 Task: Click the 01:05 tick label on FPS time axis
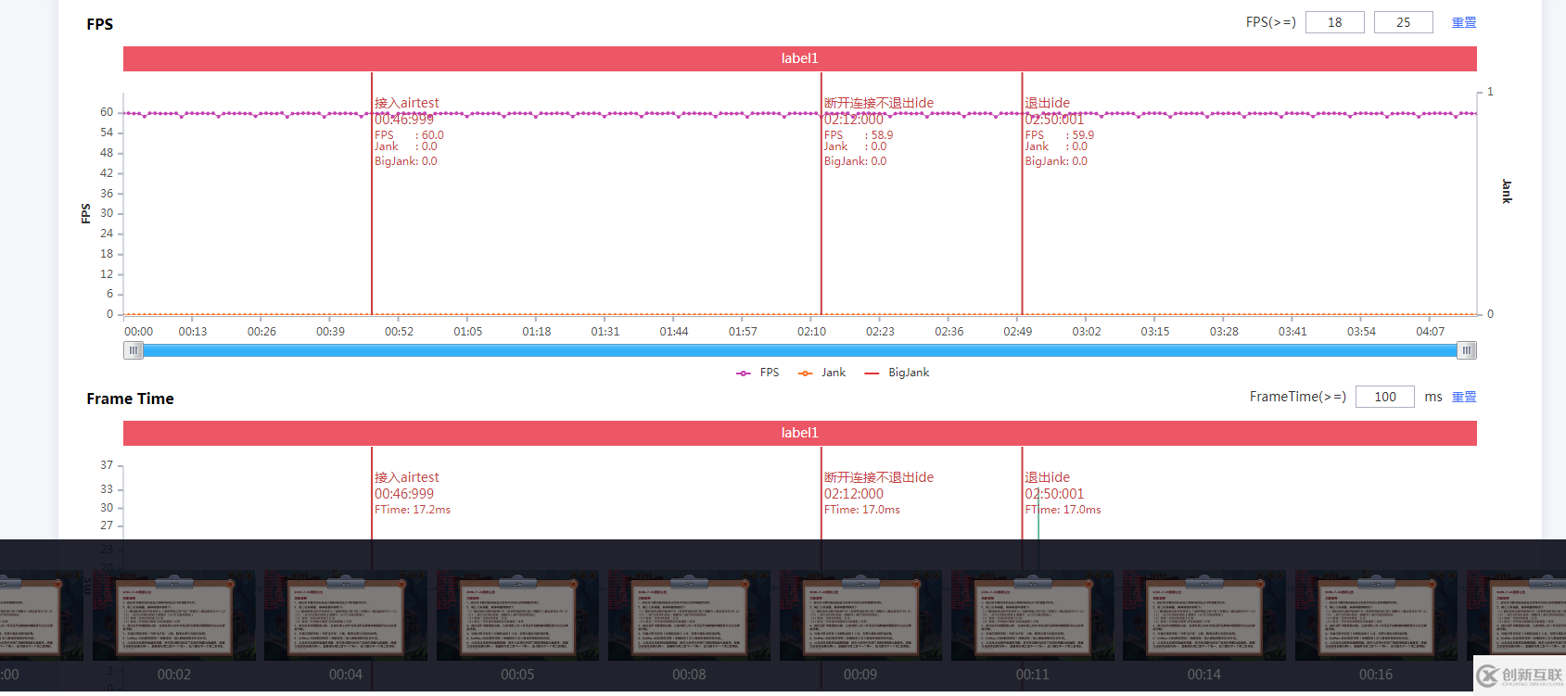coord(467,332)
